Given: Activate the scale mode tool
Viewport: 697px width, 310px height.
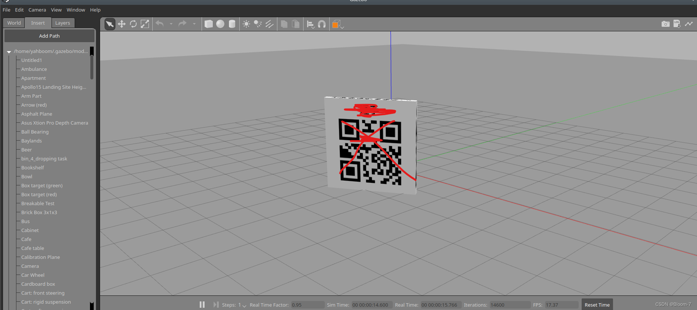Looking at the screenshot, I should coord(145,24).
